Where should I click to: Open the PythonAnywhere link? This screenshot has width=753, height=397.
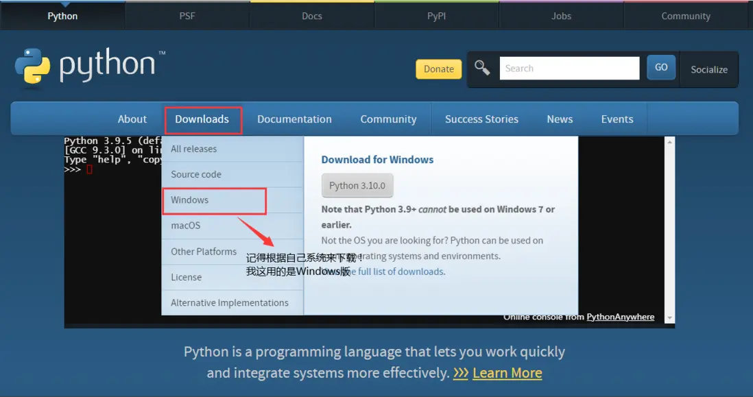621,317
